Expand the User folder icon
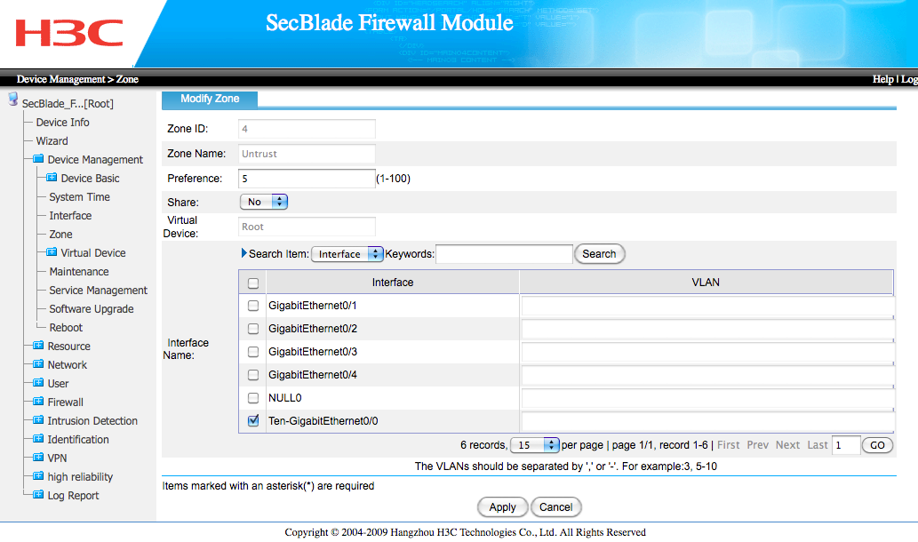This screenshot has height=542, width=918. [x=38, y=383]
